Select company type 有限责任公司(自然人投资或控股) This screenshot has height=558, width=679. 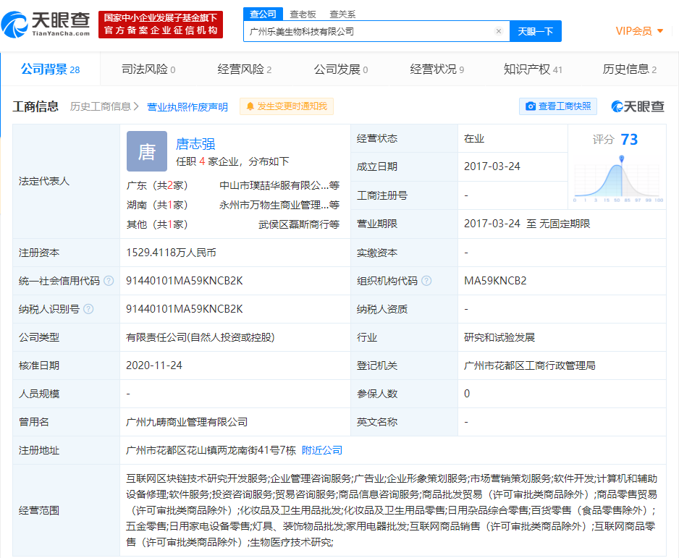coord(201,338)
